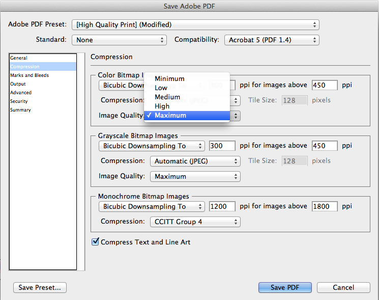Toggle Compress Text and Line Art checkbox
This screenshot has width=379, height=300.
pyautogui.click(x=95, y=242)
